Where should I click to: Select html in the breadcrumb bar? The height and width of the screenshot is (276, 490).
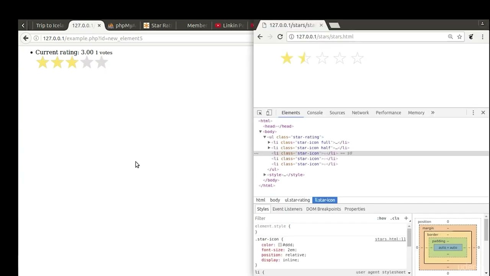[261, 200]
